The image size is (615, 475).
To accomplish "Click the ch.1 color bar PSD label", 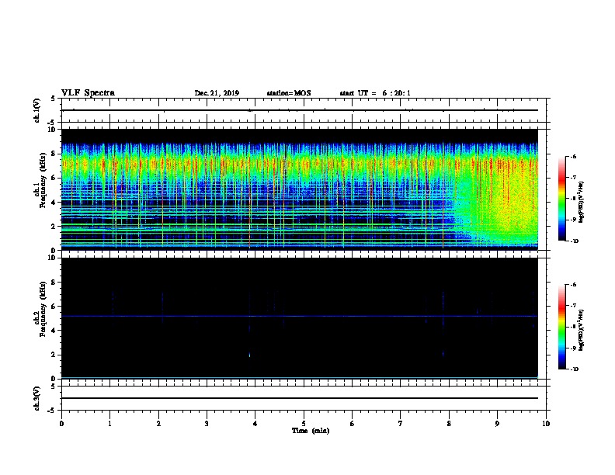I will point(582,203).
